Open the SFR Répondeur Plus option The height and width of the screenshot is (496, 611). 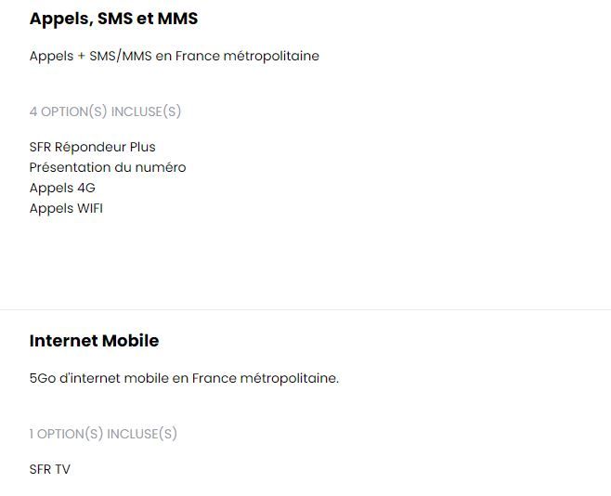pos(92,147)
